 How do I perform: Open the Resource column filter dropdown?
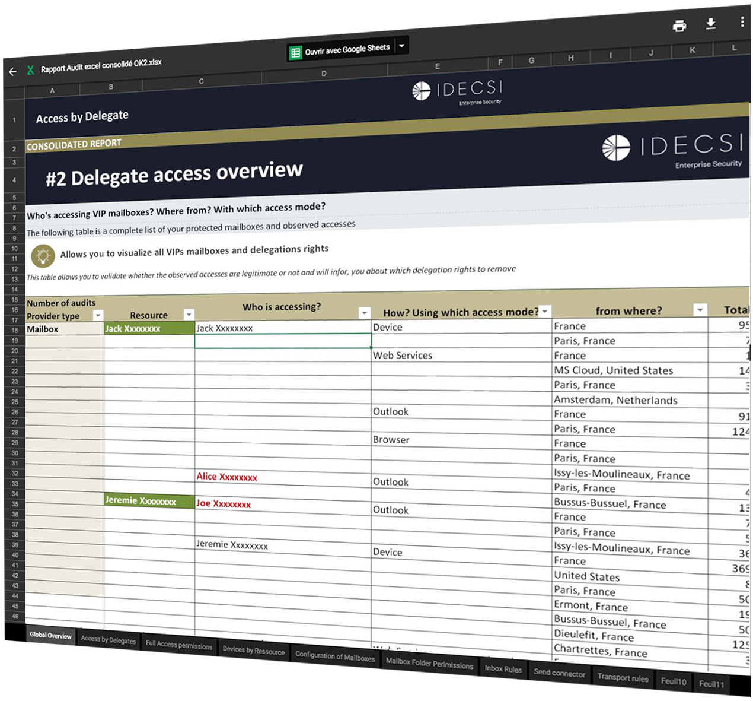tap(189, 315)
